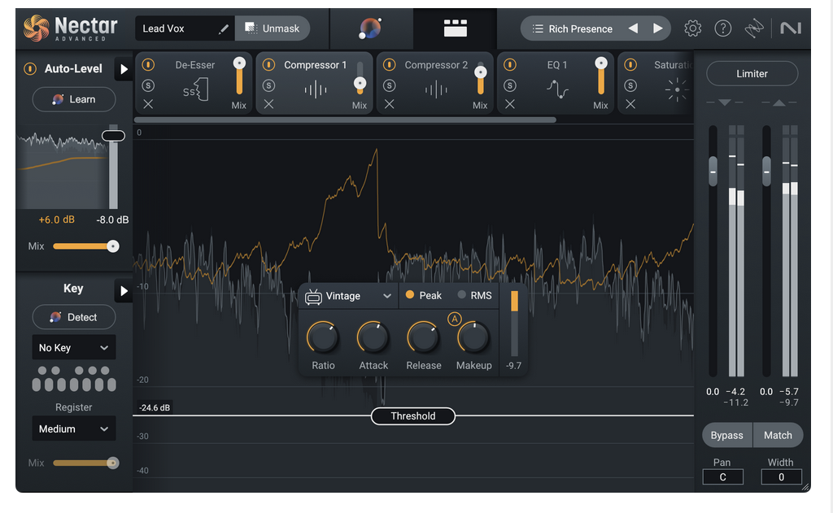Edit the Lead Vox preset name with pencil icon

click(x=224, y=28)
